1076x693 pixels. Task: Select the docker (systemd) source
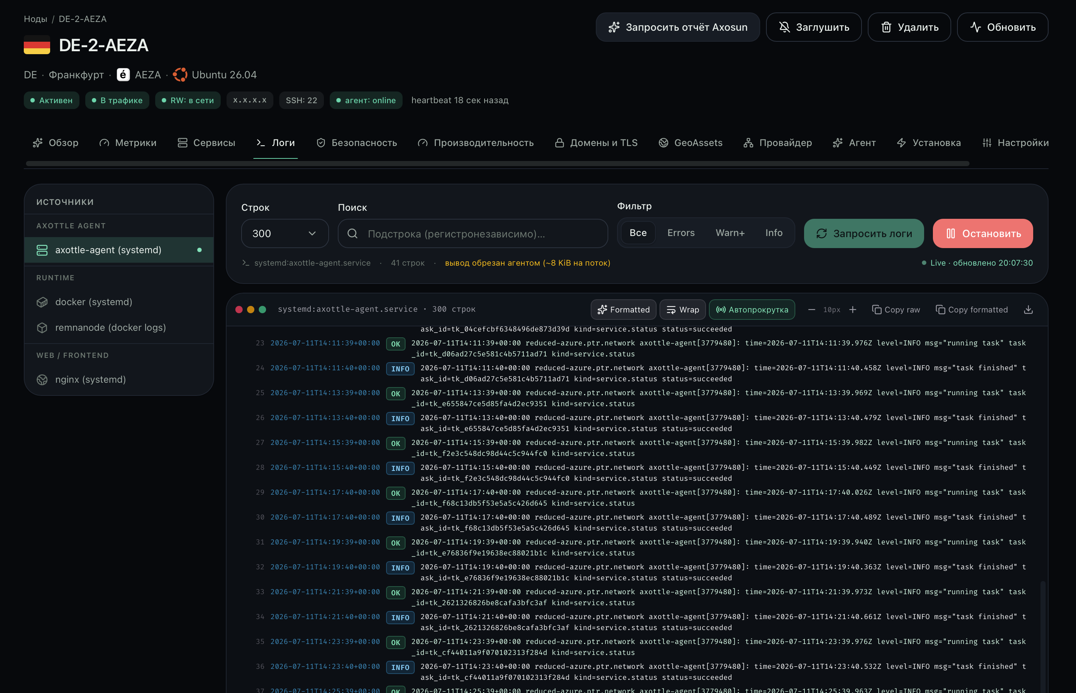119,302
